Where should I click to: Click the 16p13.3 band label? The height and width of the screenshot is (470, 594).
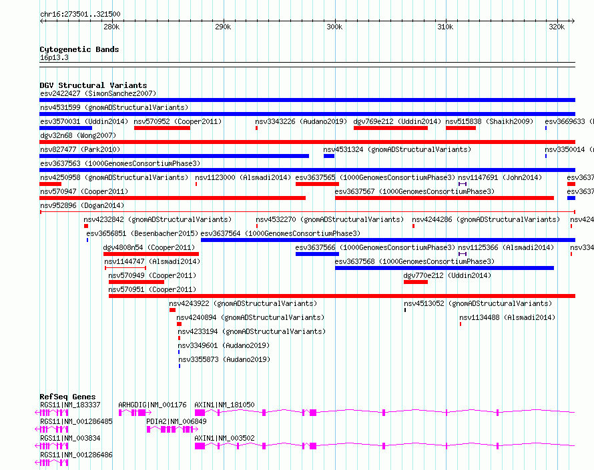point(54,57)
